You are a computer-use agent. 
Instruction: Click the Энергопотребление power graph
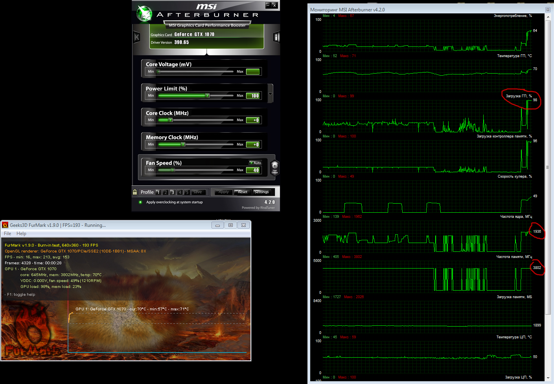427,35
